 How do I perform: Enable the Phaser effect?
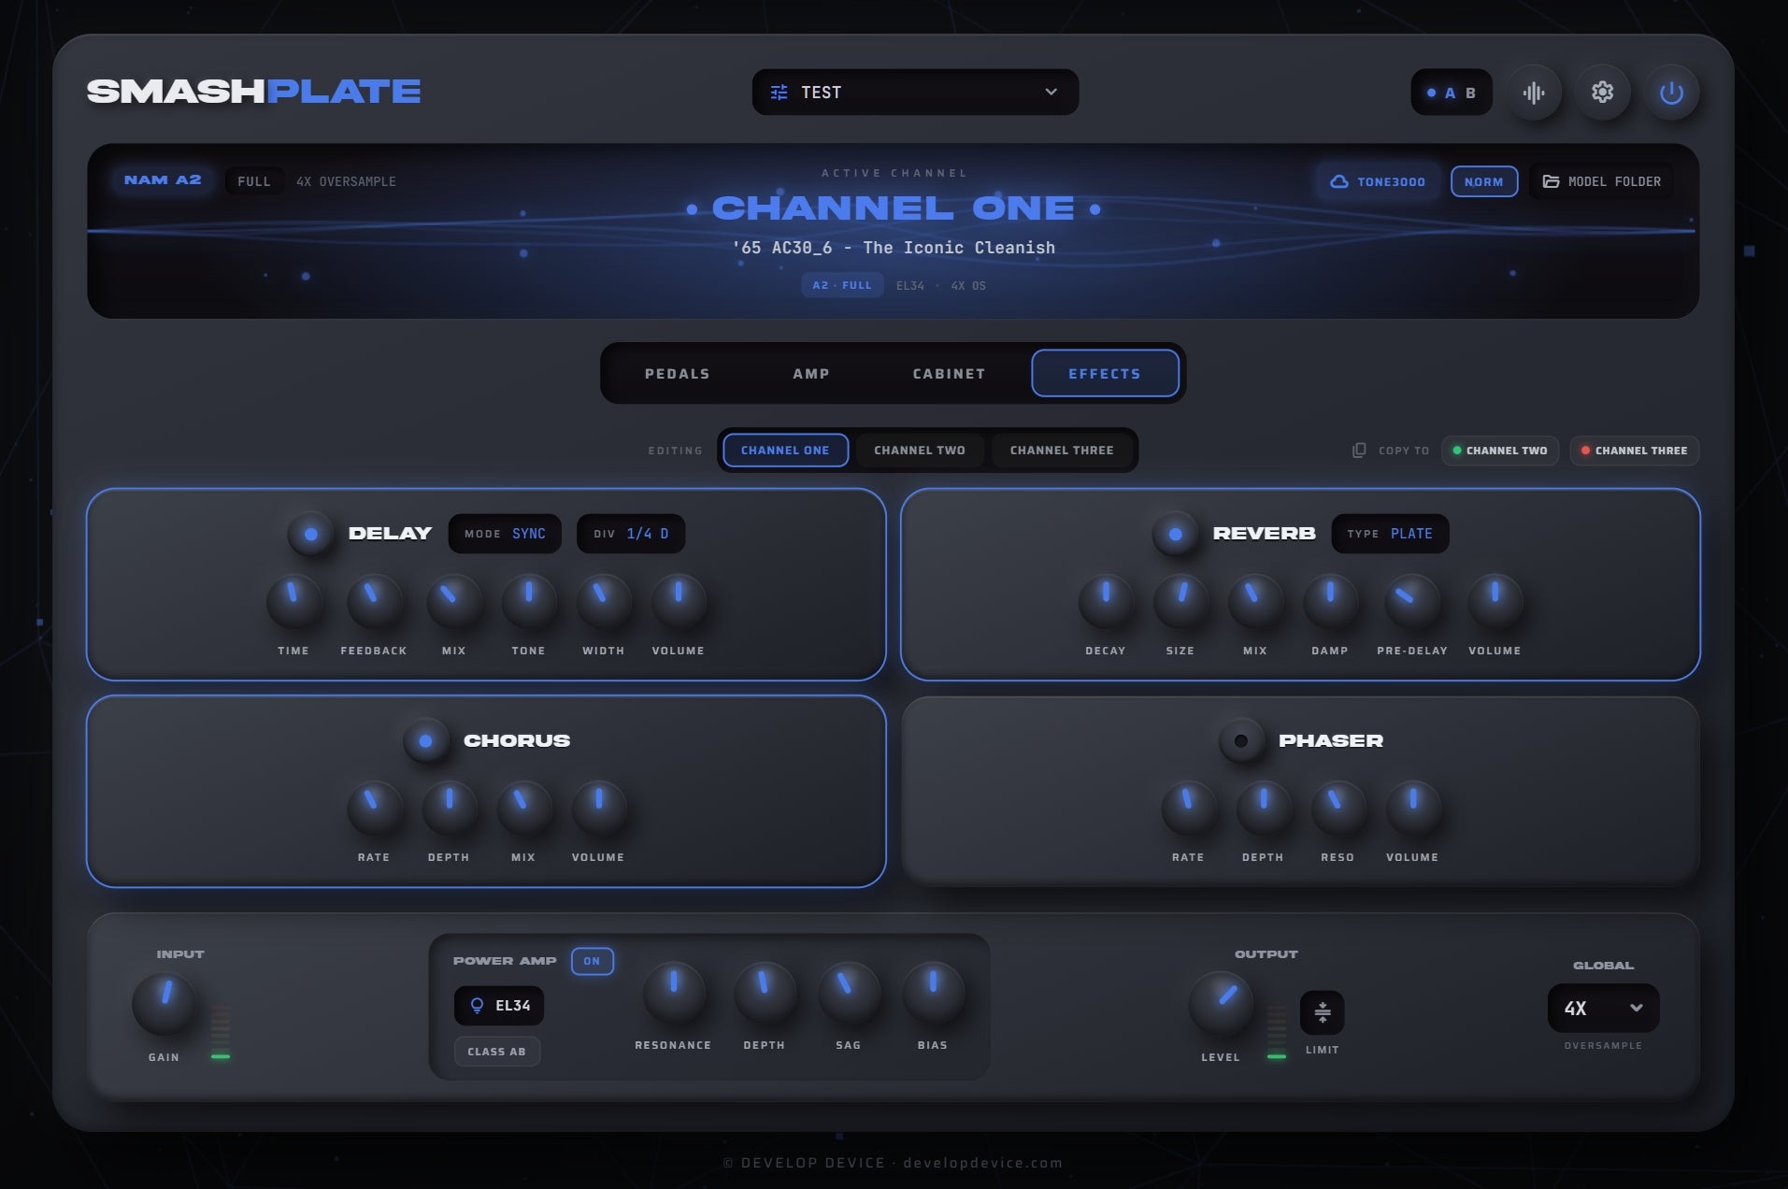(1241, 741)
